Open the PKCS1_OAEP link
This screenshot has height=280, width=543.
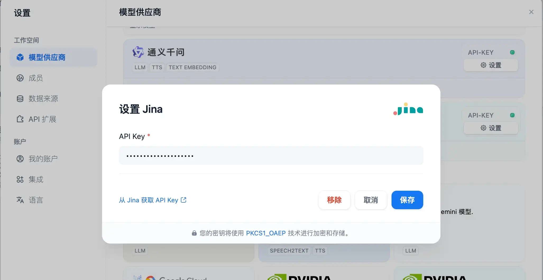(266, 233)
